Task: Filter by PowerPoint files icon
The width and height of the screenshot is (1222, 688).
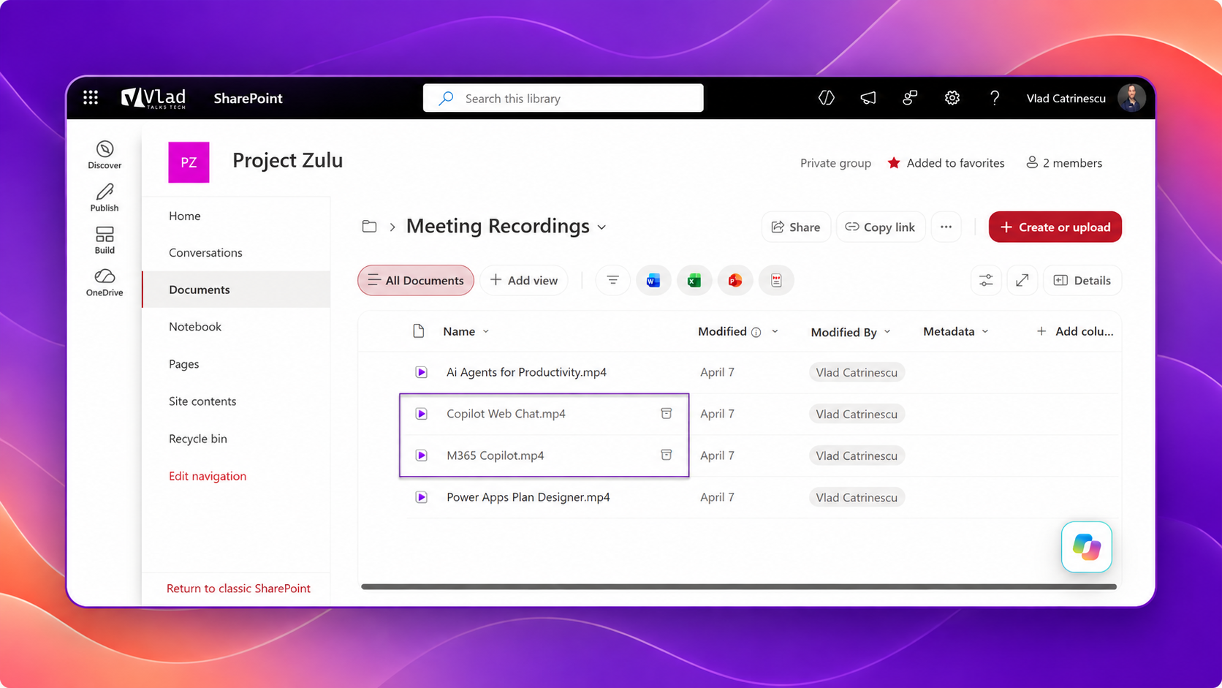Action: coord(735,280)
